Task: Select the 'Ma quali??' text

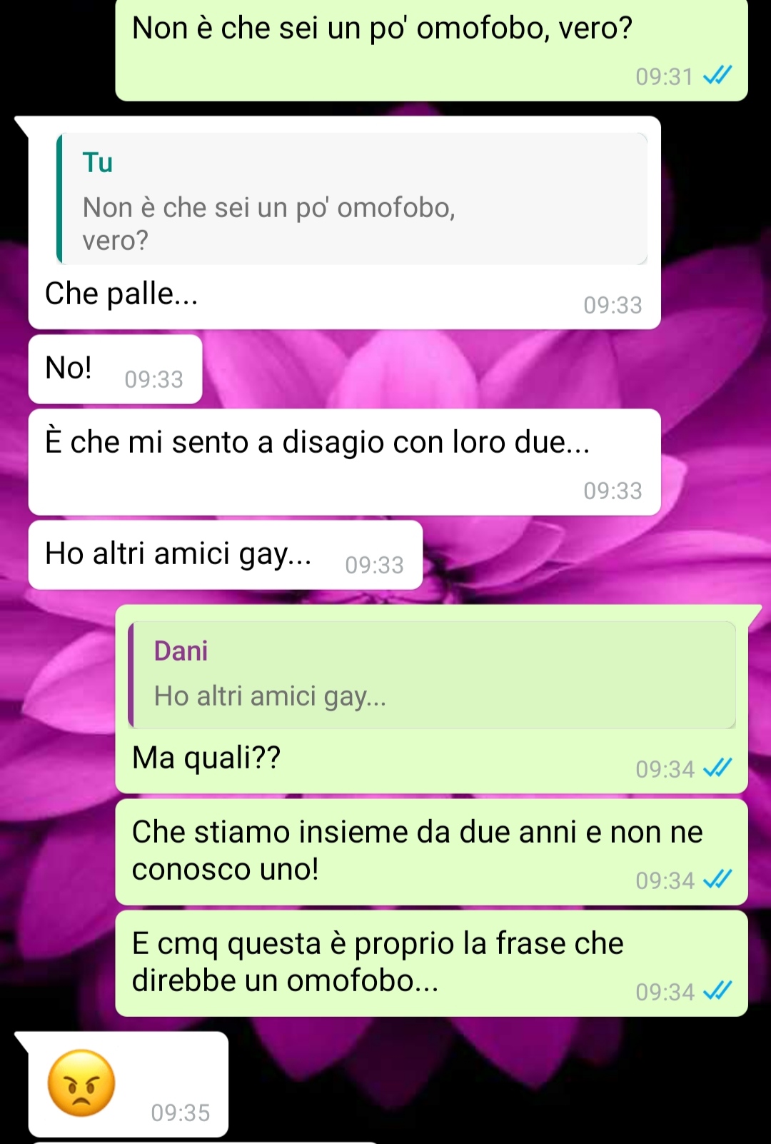Action: click(206, 758)
